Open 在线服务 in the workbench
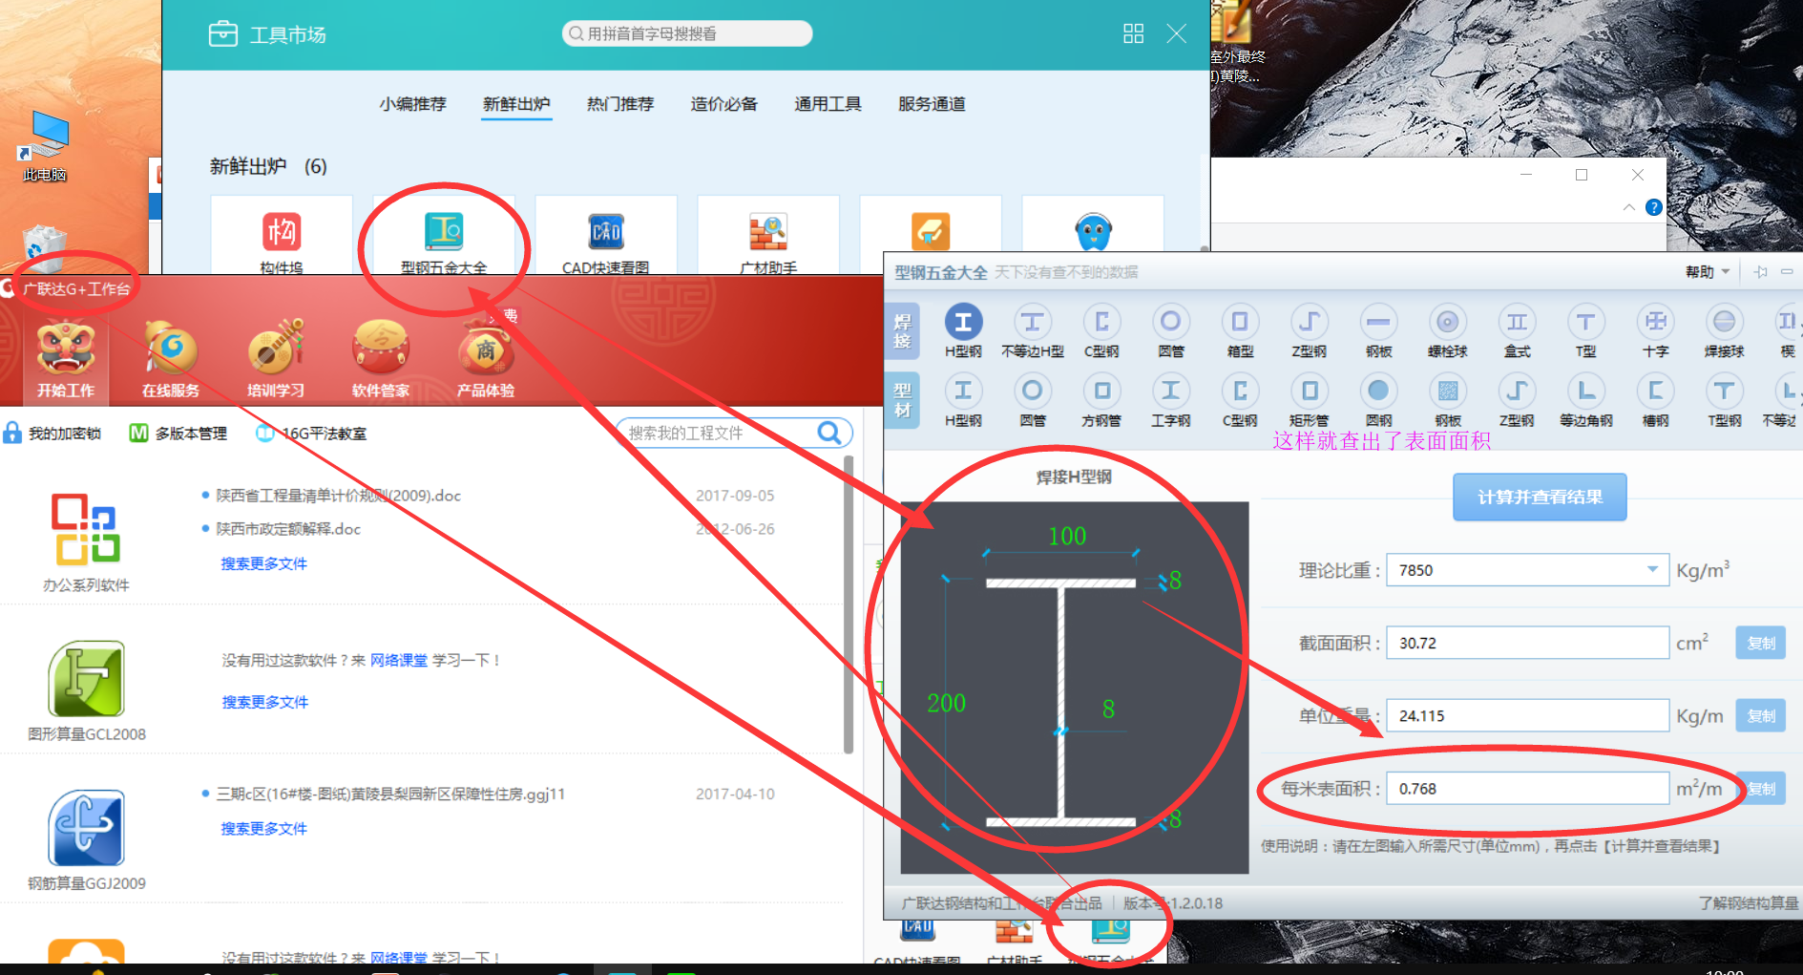 (x=171, y=359)
